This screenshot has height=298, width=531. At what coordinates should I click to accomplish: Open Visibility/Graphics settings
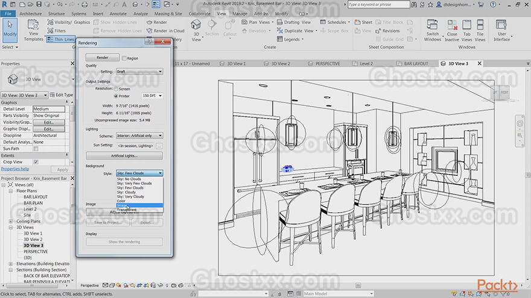tap(69, 22)
